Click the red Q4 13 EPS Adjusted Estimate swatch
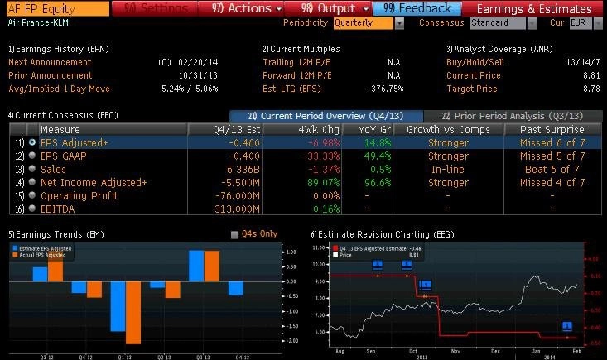The height and width of the screenshot is (360, 607). click(x=335, y=248)
